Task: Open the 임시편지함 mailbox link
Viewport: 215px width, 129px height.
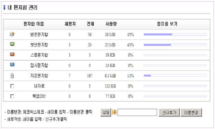Action: tap(39, 65)
